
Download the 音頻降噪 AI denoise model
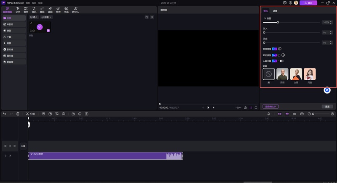(x=280, y=49)
